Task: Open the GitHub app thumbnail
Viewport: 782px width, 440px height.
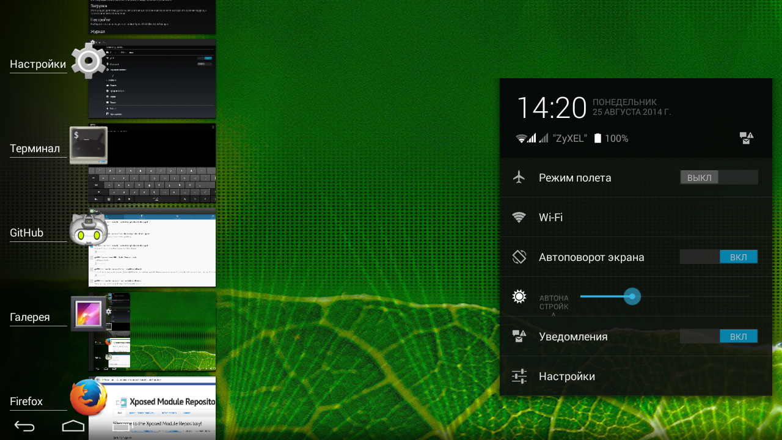Action: [x=152, y=247]
